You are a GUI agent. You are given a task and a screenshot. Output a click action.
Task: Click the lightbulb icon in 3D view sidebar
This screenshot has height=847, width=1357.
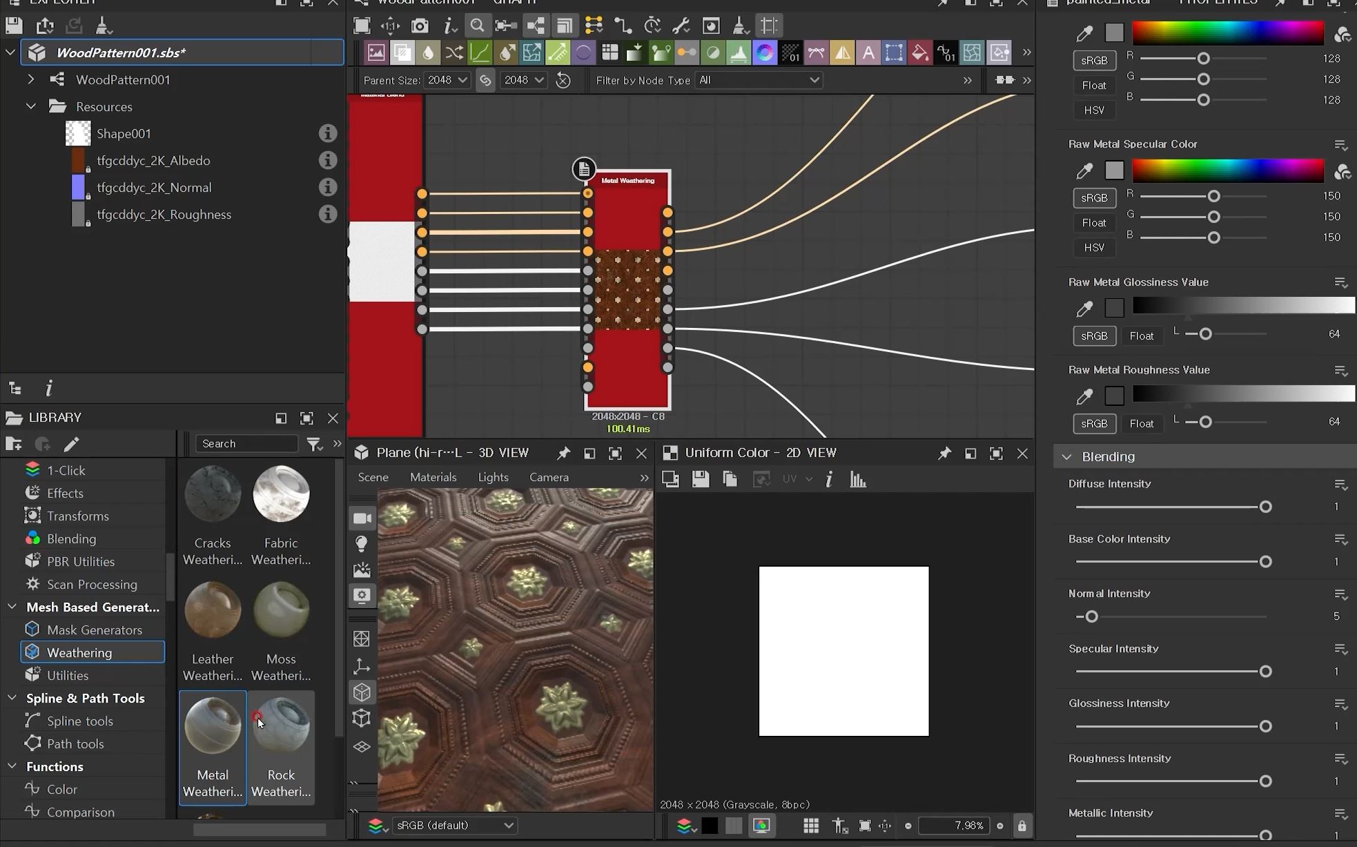[x=362, y=544]
